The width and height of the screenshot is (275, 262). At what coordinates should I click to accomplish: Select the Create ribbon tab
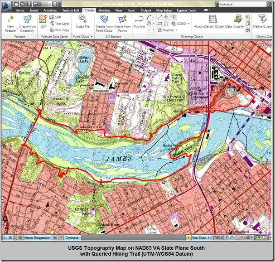[x=89, y=10]
